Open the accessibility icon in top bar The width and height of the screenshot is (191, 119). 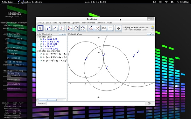click(154, 2)
